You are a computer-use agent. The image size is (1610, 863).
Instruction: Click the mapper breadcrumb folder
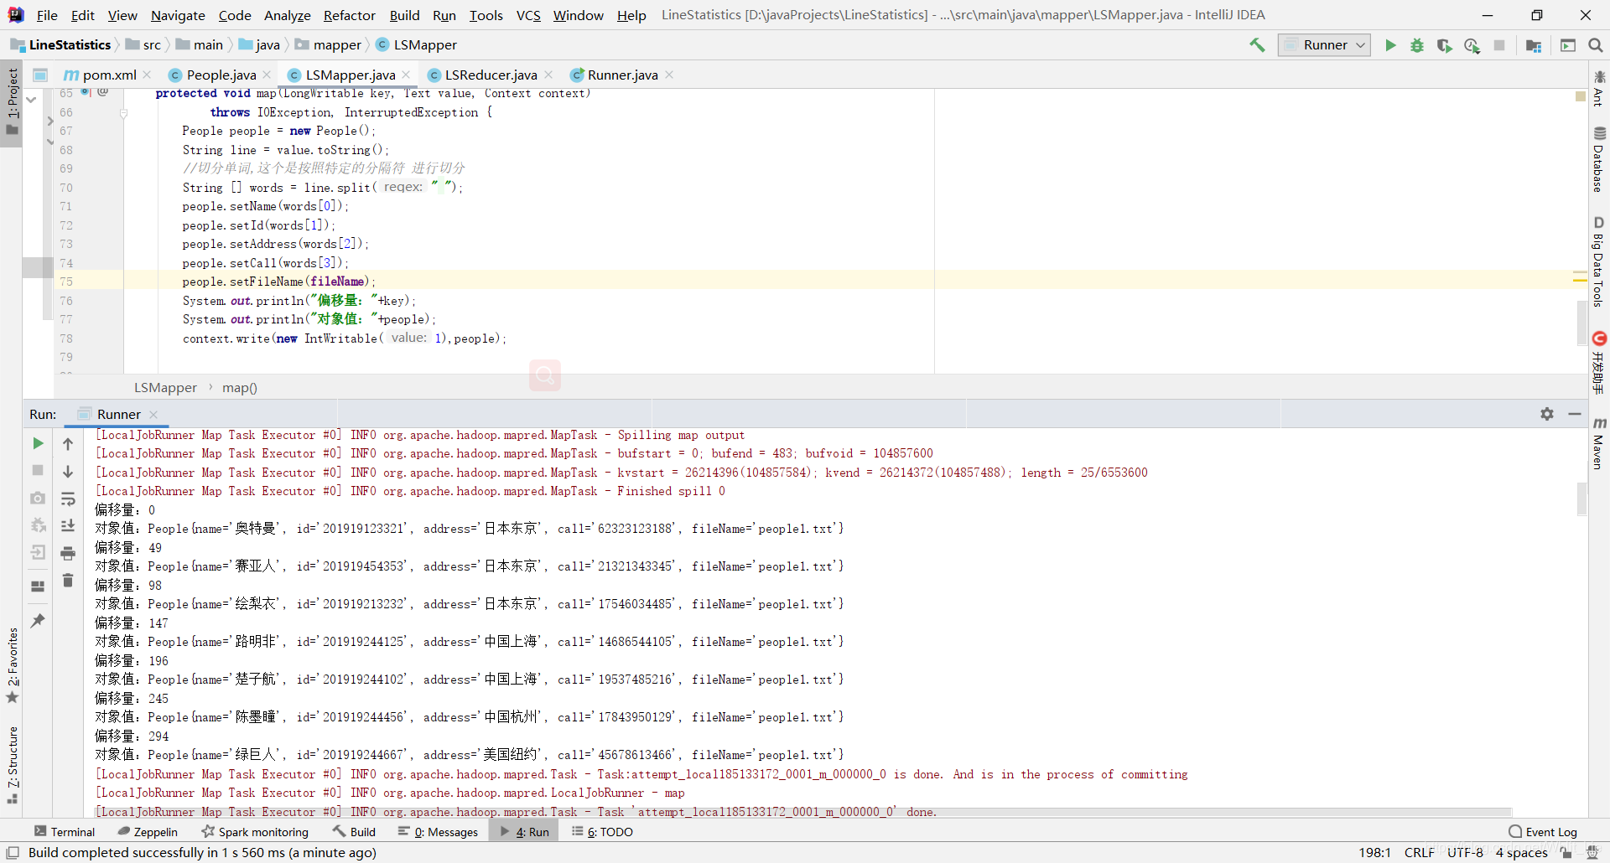coord(328,45)
